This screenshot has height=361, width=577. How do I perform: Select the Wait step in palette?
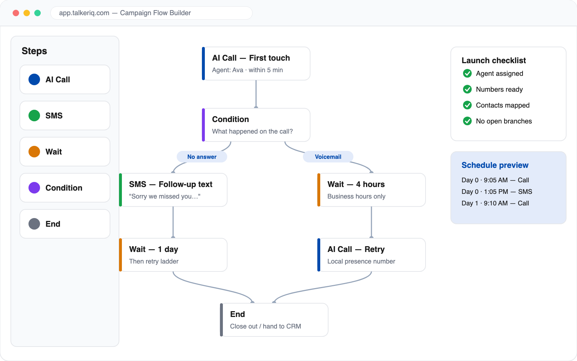[x=65, y=152]
